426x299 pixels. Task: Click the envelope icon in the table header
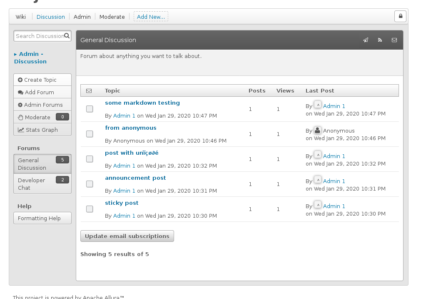click(89, 90)
